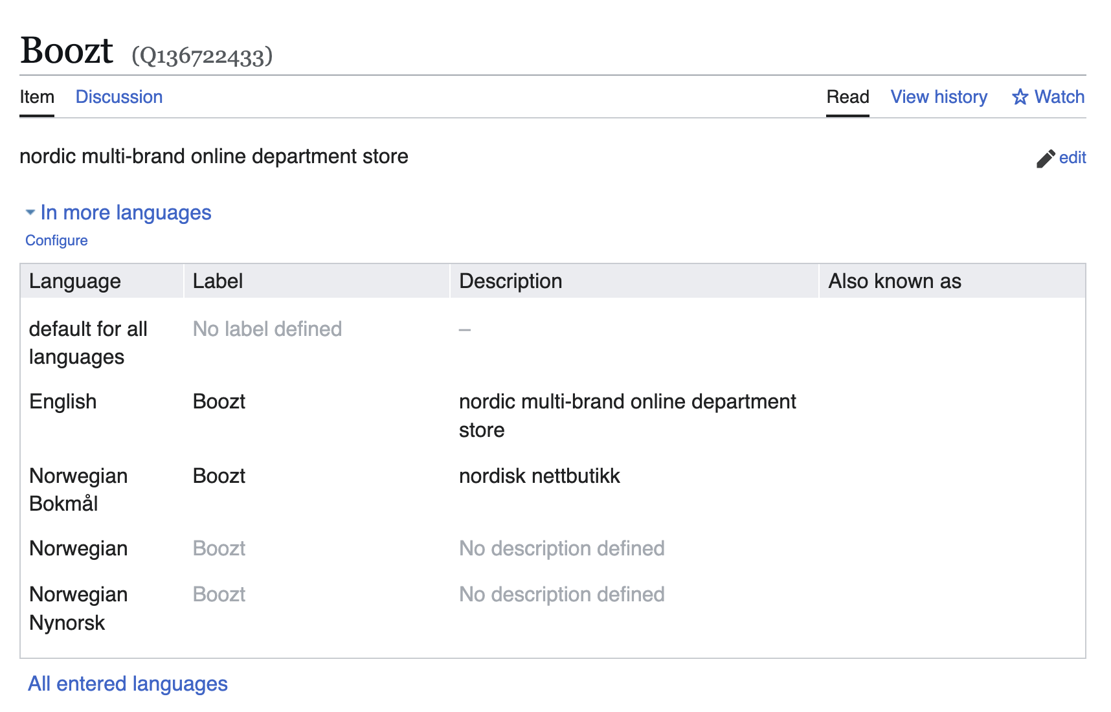The image size is (1111, 712).
Task: Click the Norwegian Nynorsk language cell
Action: coord(78,608)
